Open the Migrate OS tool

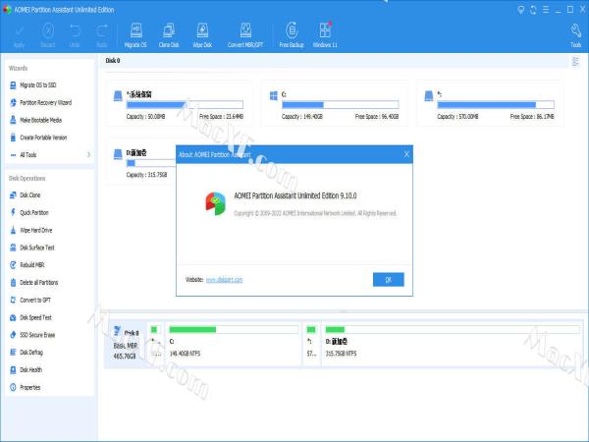(x=135, y=36)
